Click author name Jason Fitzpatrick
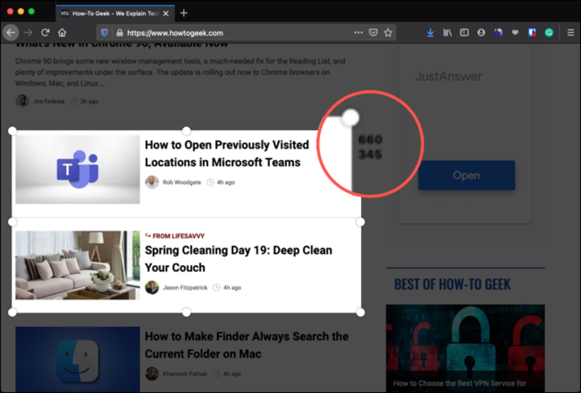Screen dimensions: 581x393 [185, 287]
